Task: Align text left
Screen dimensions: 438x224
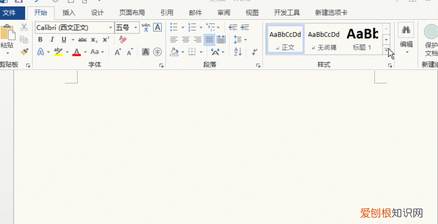Action: tap(174, 40)
